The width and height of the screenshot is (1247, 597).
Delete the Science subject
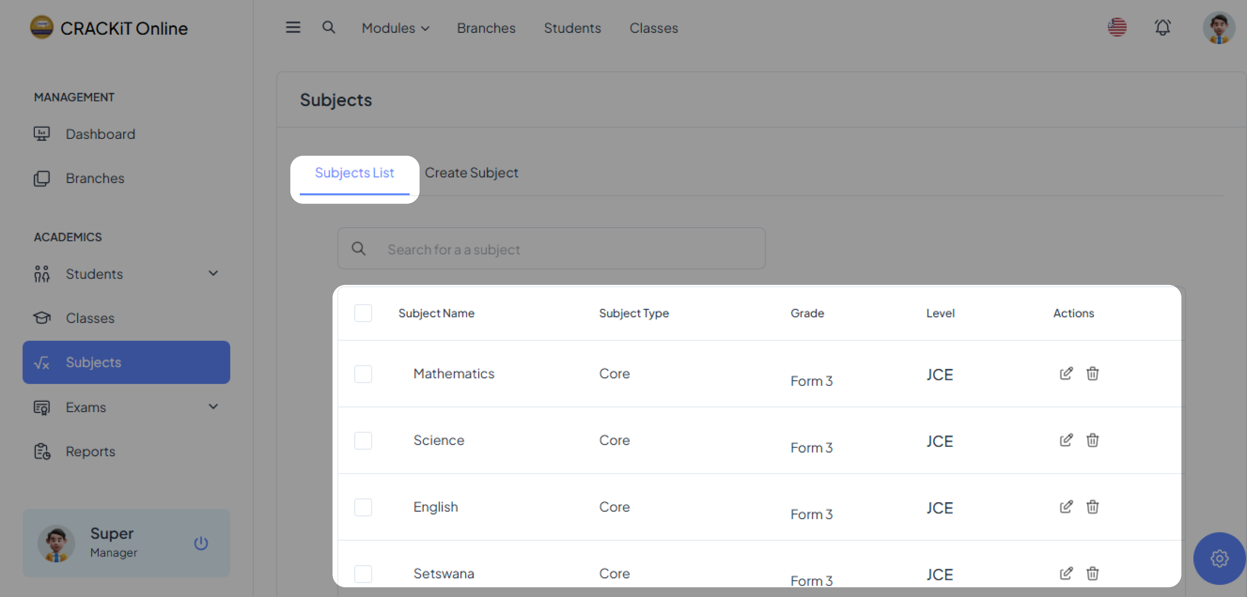coord(1092,440)
